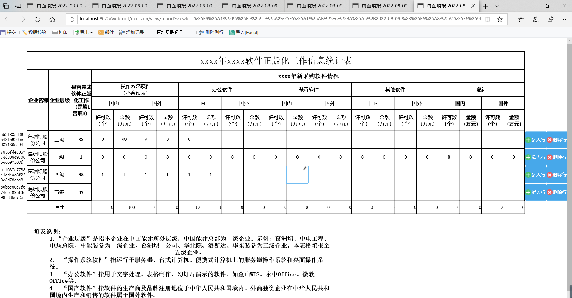Open tabs you've set aside icon
Image resolution: width=572 pixels, height=298 pixels.
[6, 6]
